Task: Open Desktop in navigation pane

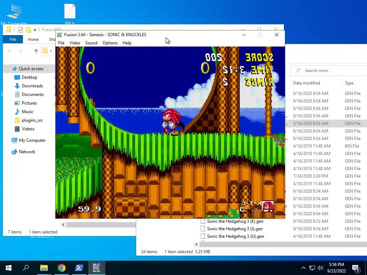Action: 29,77
